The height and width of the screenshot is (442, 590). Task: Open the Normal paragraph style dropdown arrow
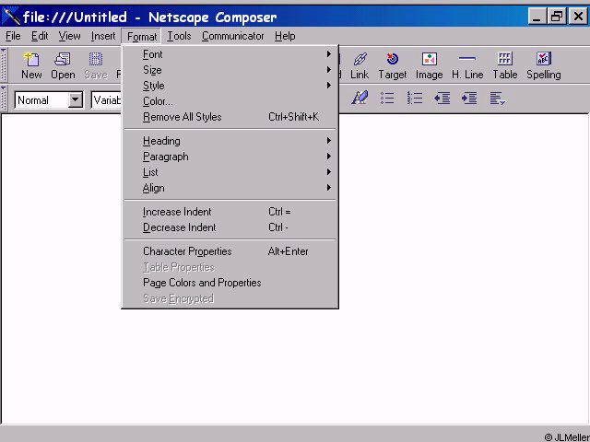pyautogui.click(x=76, y=100)
